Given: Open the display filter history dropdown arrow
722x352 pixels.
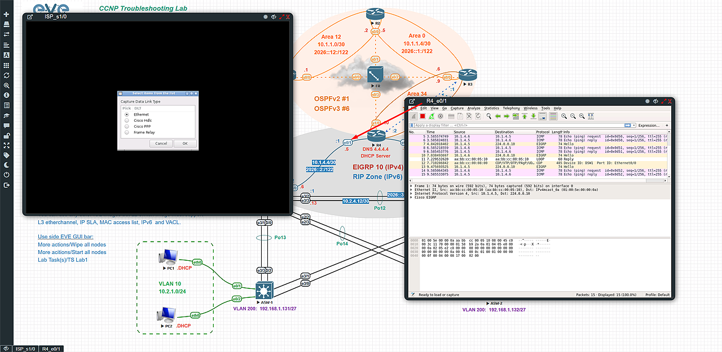Looking at the screenshot, I should pos(634,126).
